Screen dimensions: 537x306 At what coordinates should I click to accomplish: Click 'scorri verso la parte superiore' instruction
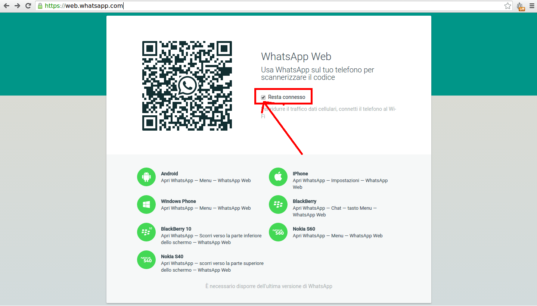coord(232,263)
